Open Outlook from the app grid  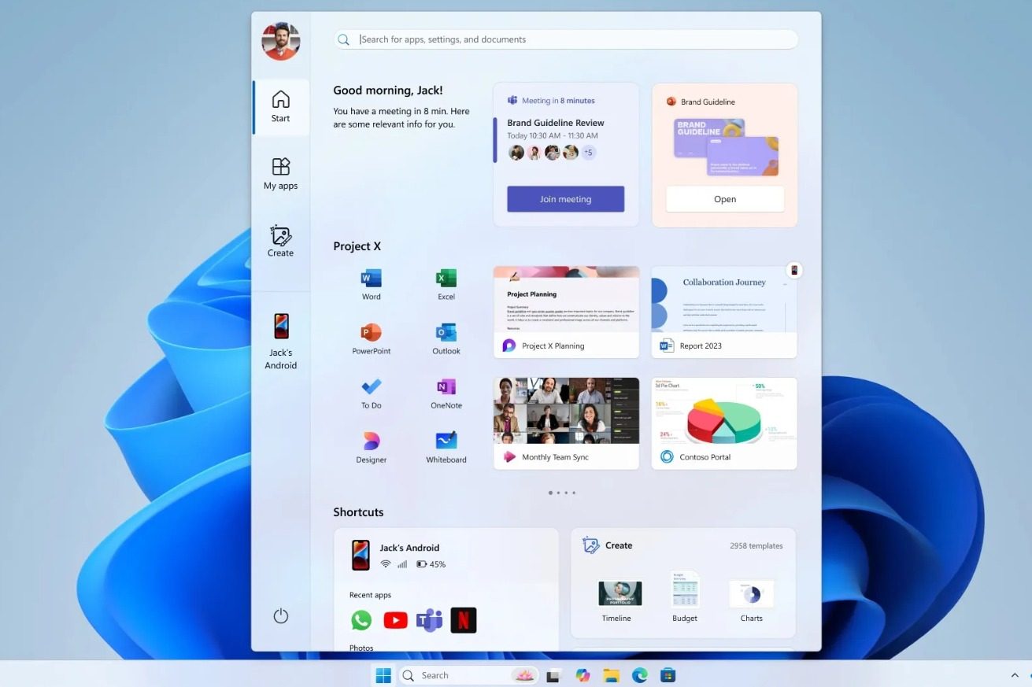click(446, 333)
